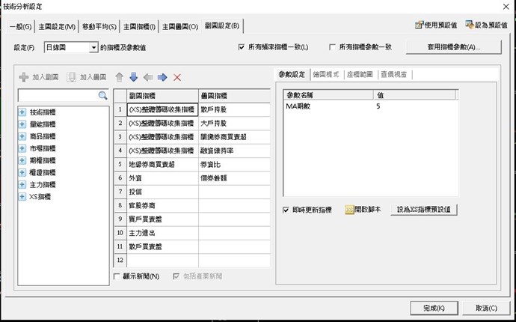Enable the 顯示新聞 checkbox
This screenshot has width=516, height=322.
tap(117, 276)
